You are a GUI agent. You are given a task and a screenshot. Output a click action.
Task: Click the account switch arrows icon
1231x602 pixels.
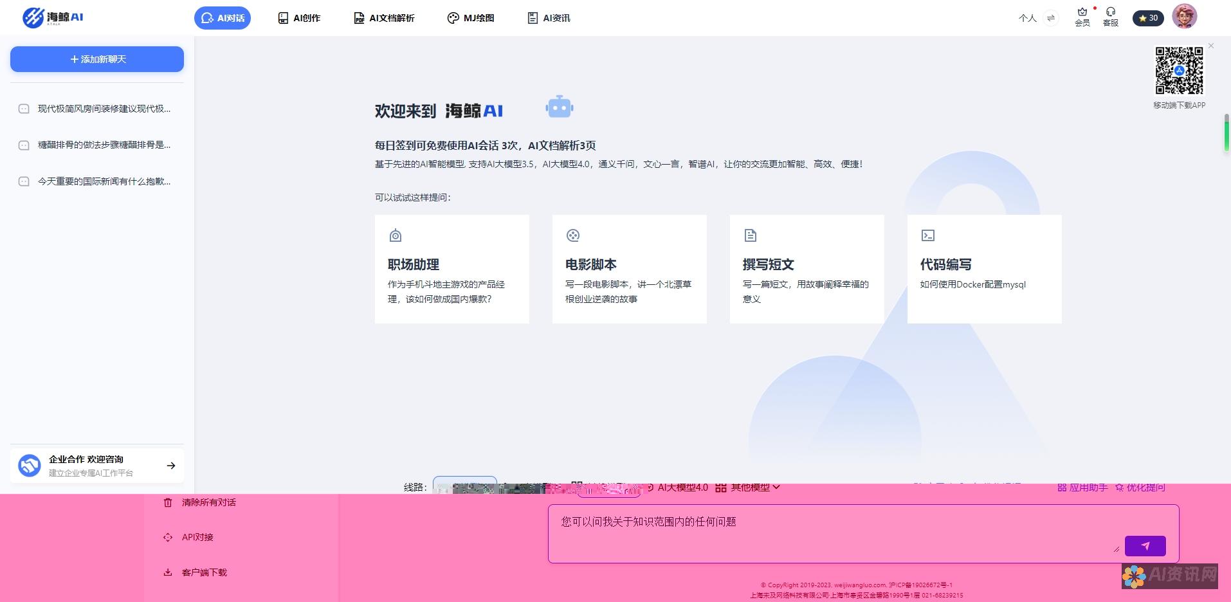[1050, 18]
